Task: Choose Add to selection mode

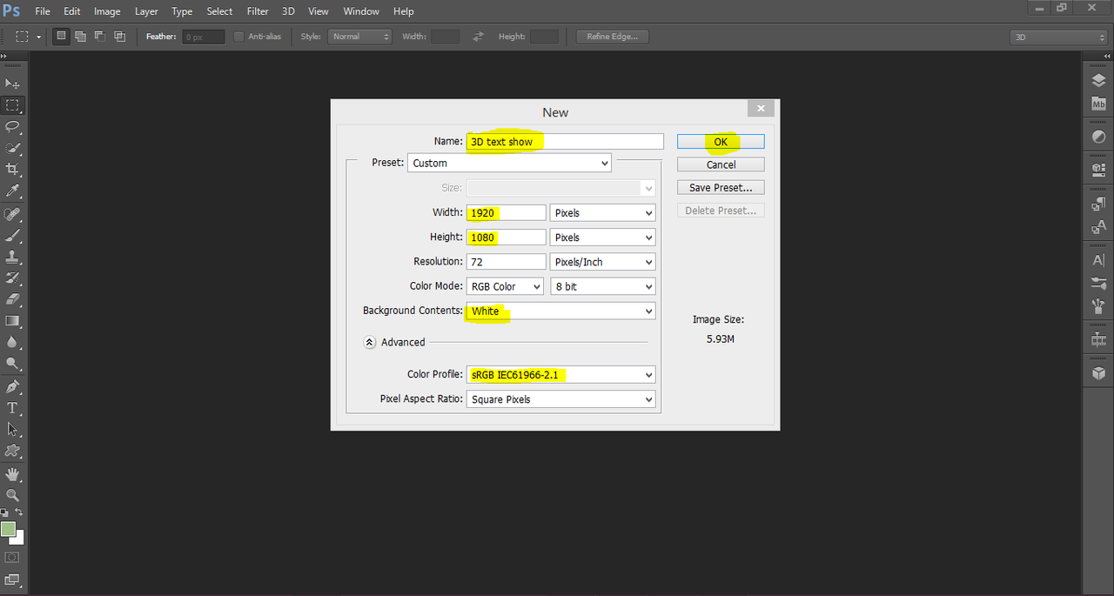Action: click(80, 37)
